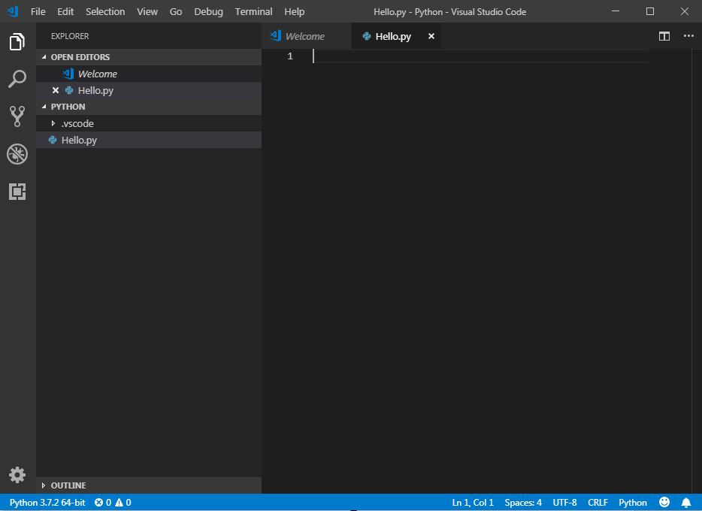The width and height of the screenshot is (702, 511).
Task: Close the Visual Studio Code window
Action: (685, 11)
